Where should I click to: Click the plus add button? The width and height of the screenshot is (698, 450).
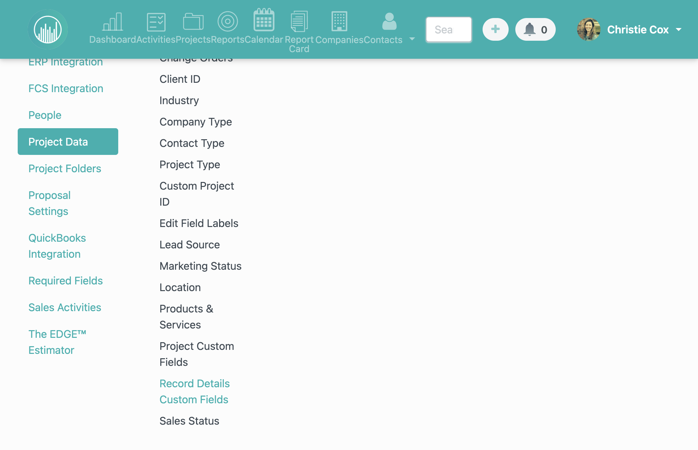pyautogui.click(x=496, y=29)
